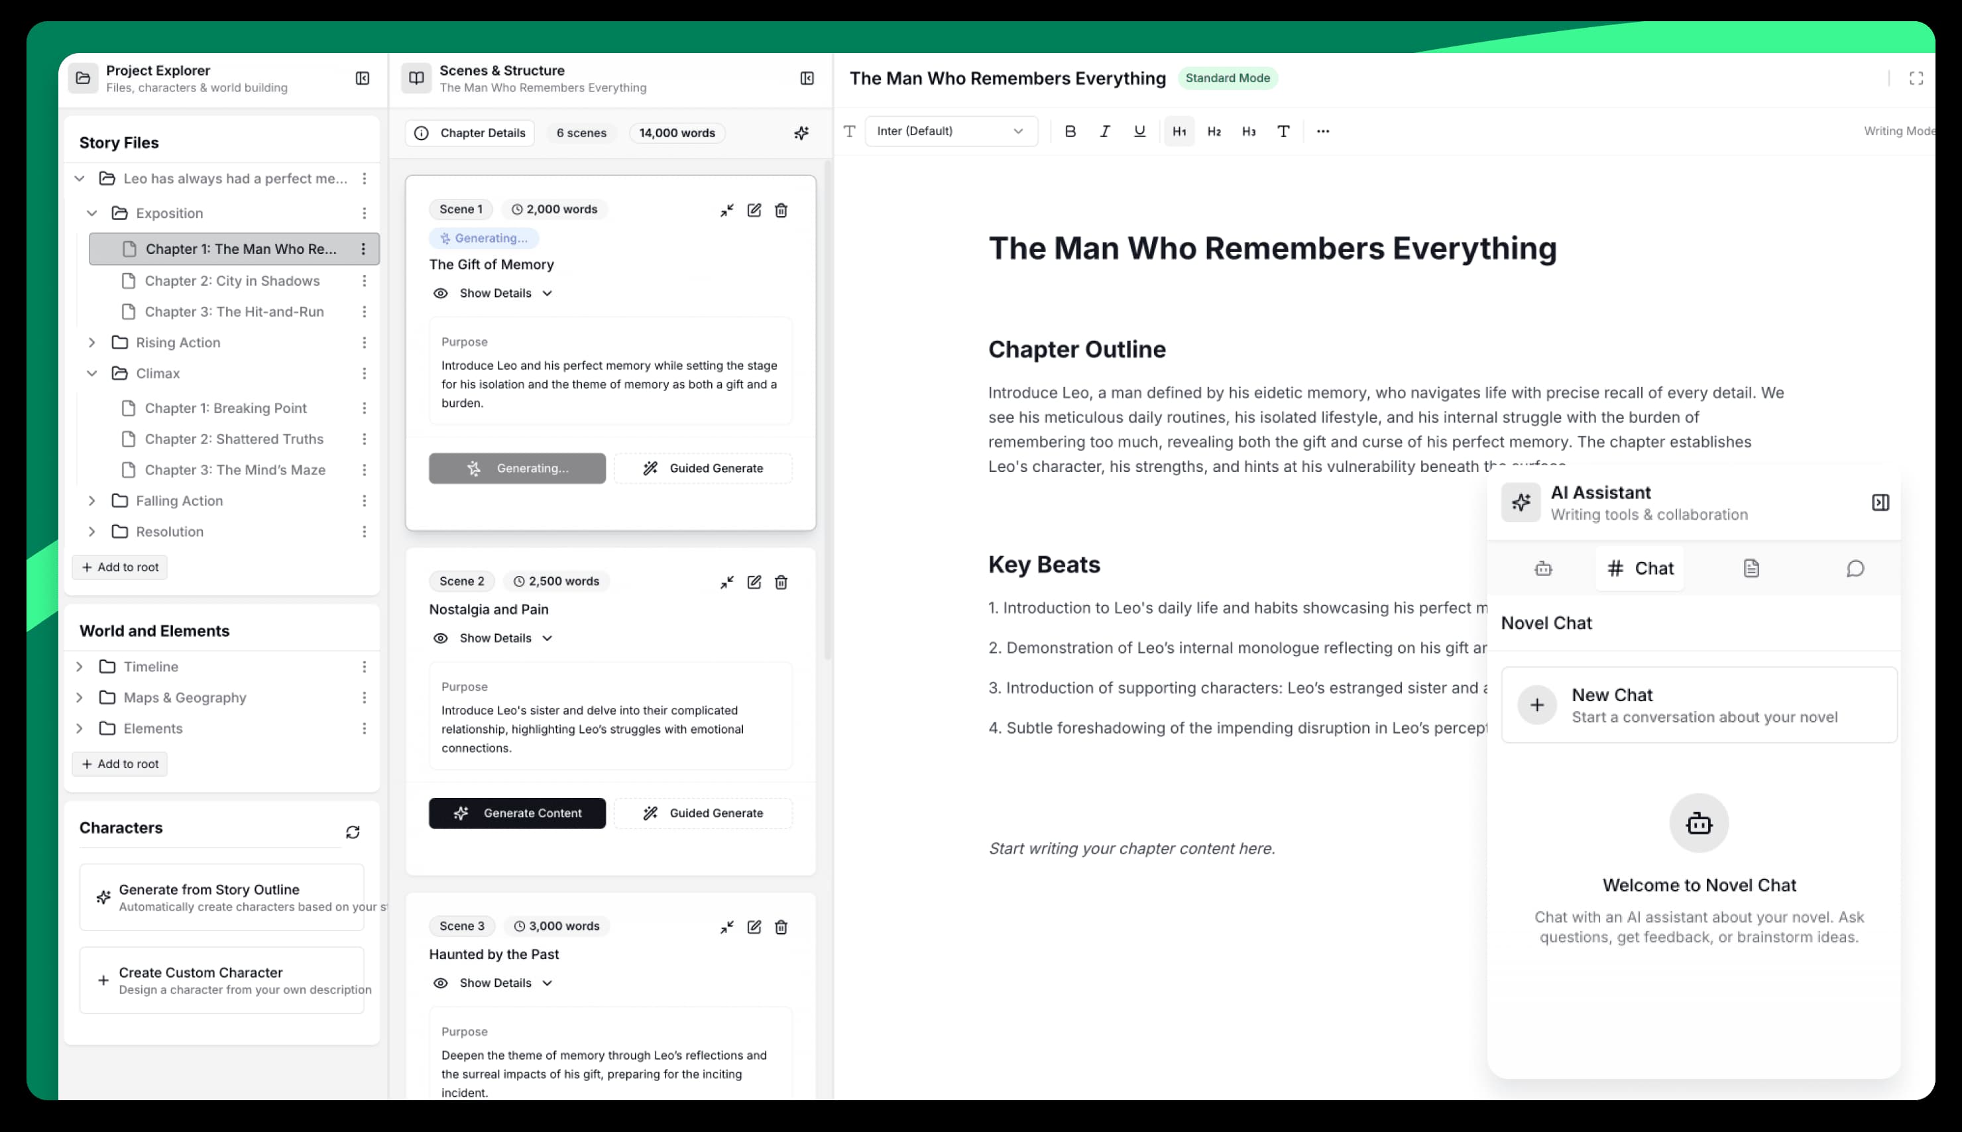This screenshot has width=1962, height=1132.
Task: Delete Scene 2 using its trash icon
Action: pos(781,581)
